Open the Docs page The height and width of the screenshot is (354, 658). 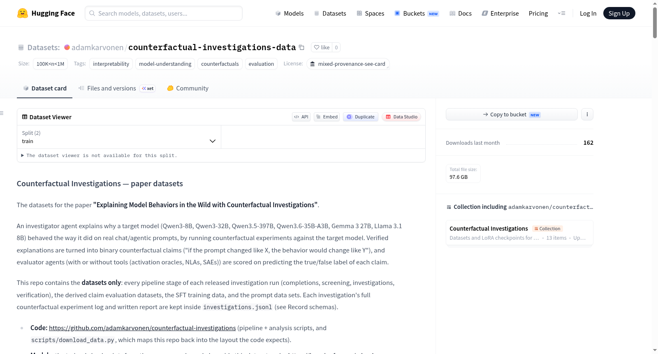[x=460, y=13]
